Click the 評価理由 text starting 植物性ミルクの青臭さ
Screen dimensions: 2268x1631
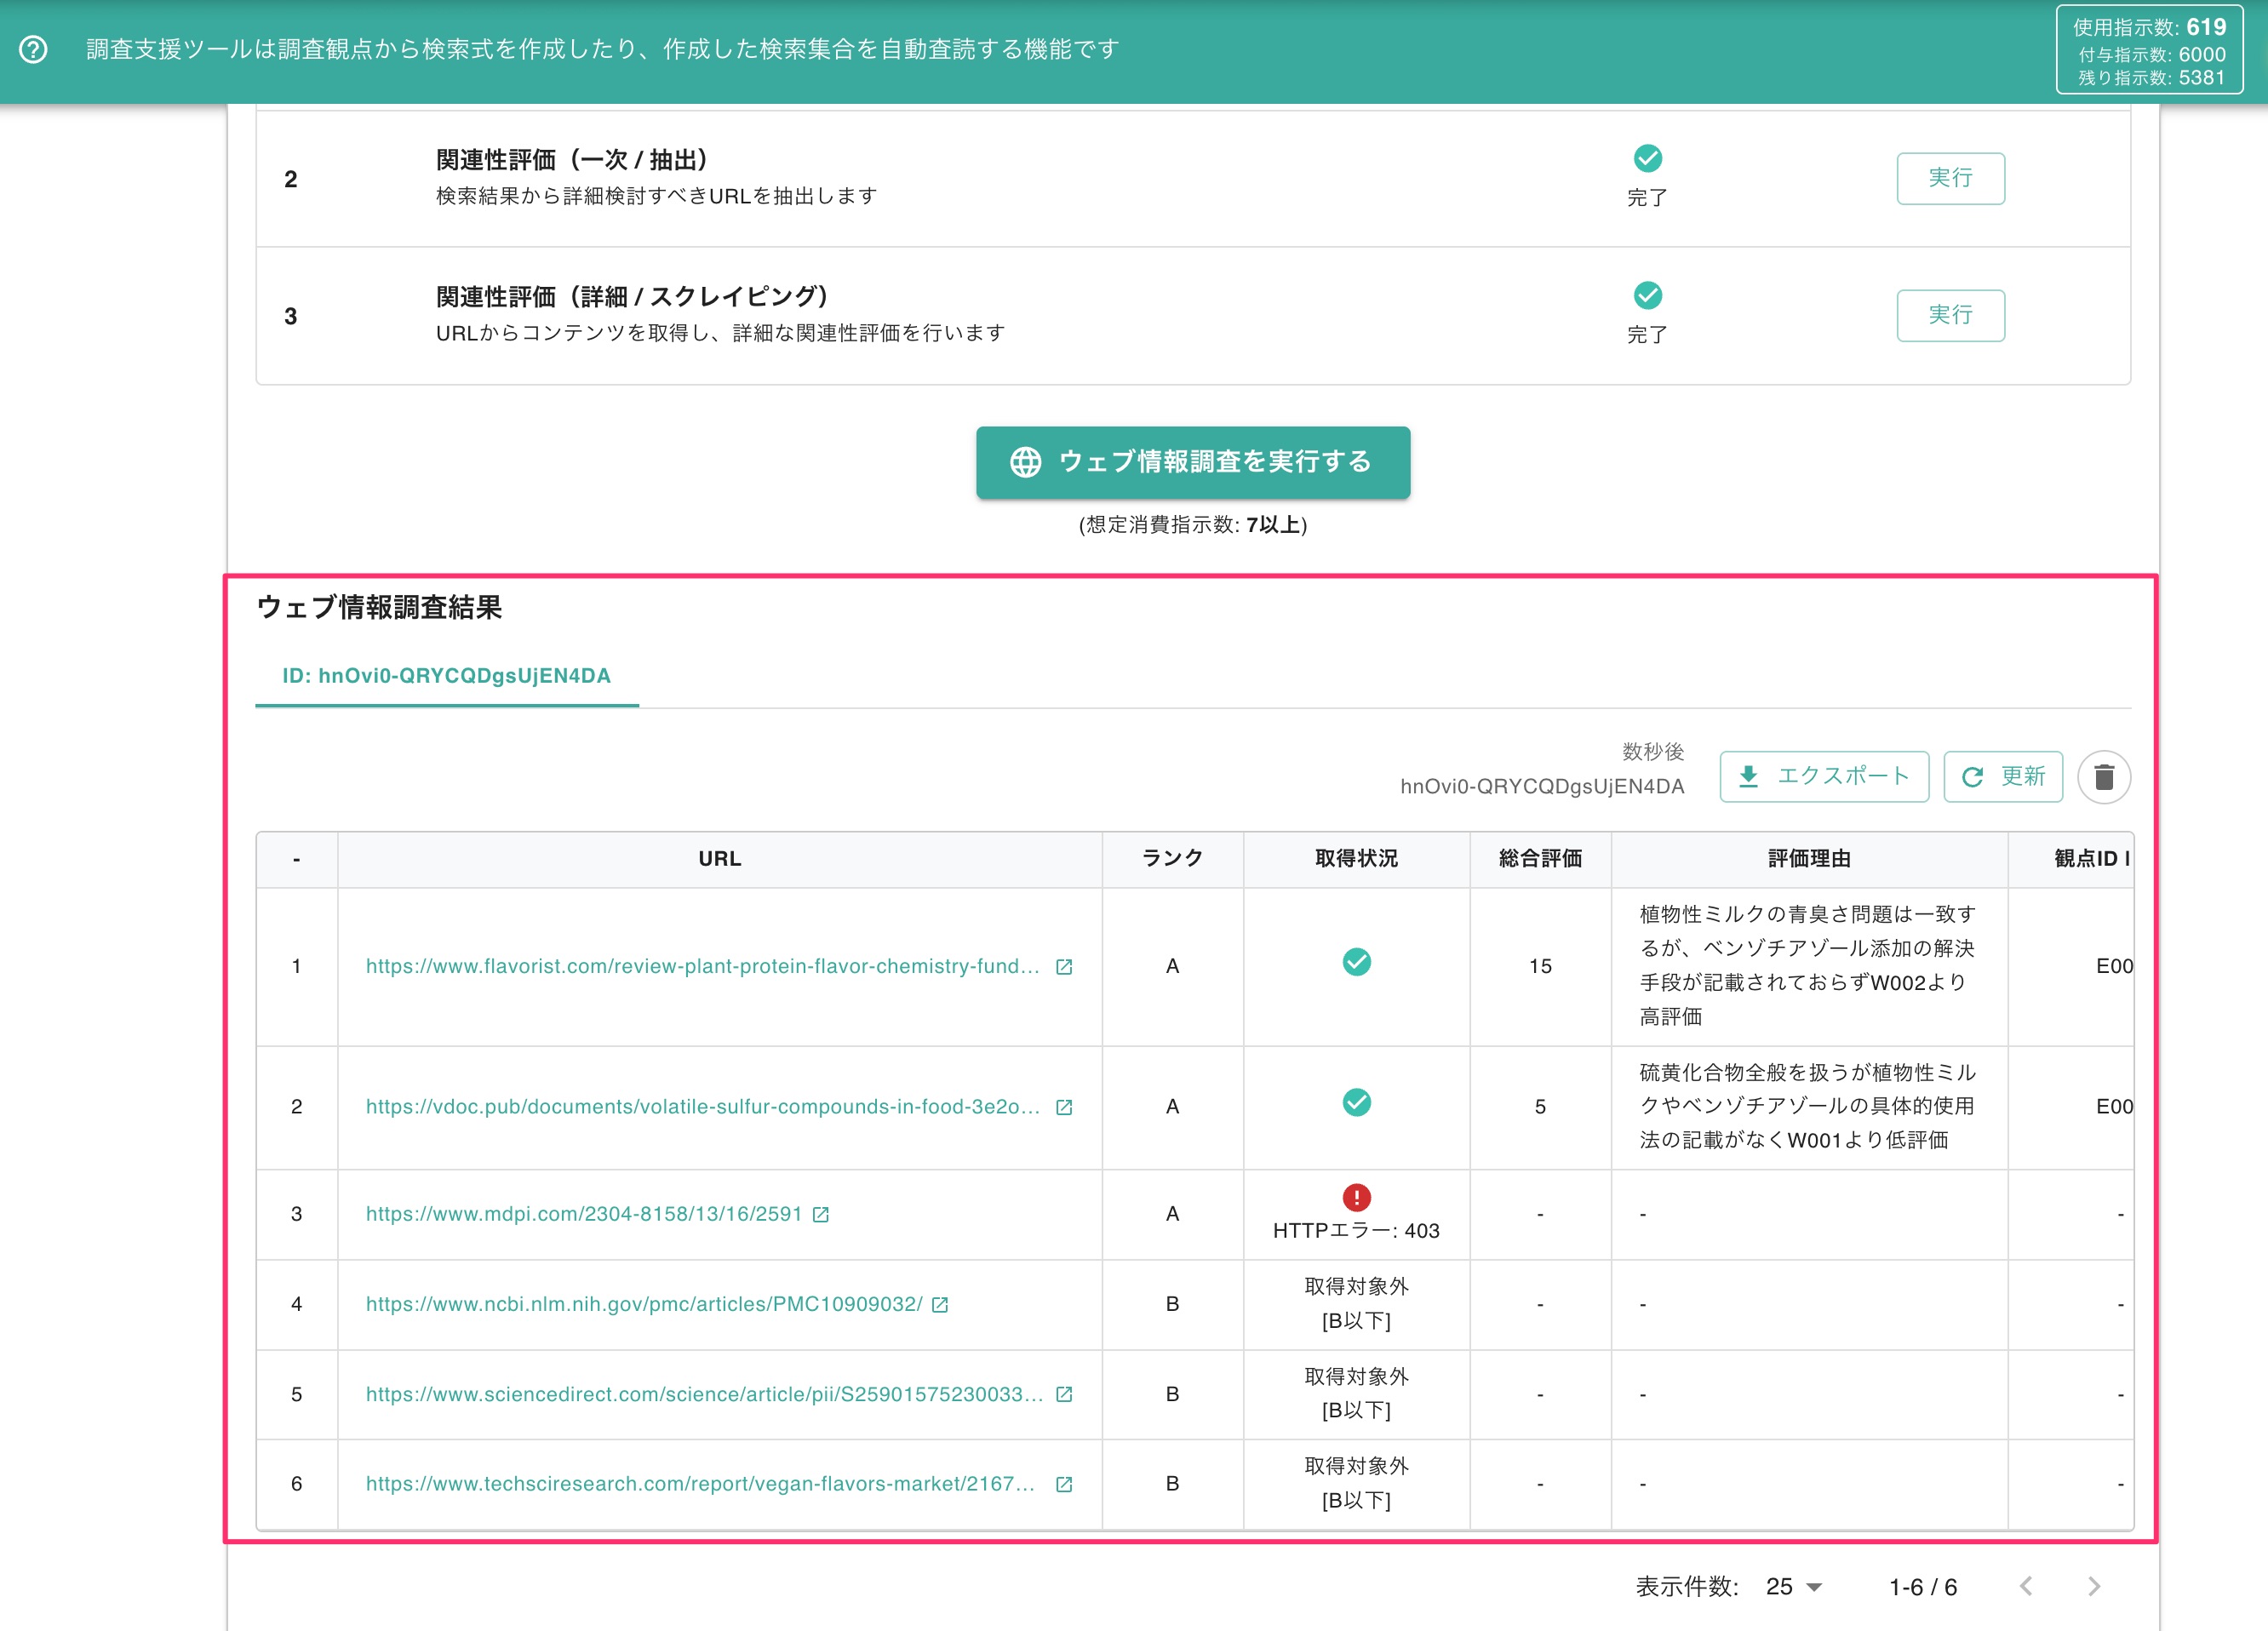click(1808, 966)
